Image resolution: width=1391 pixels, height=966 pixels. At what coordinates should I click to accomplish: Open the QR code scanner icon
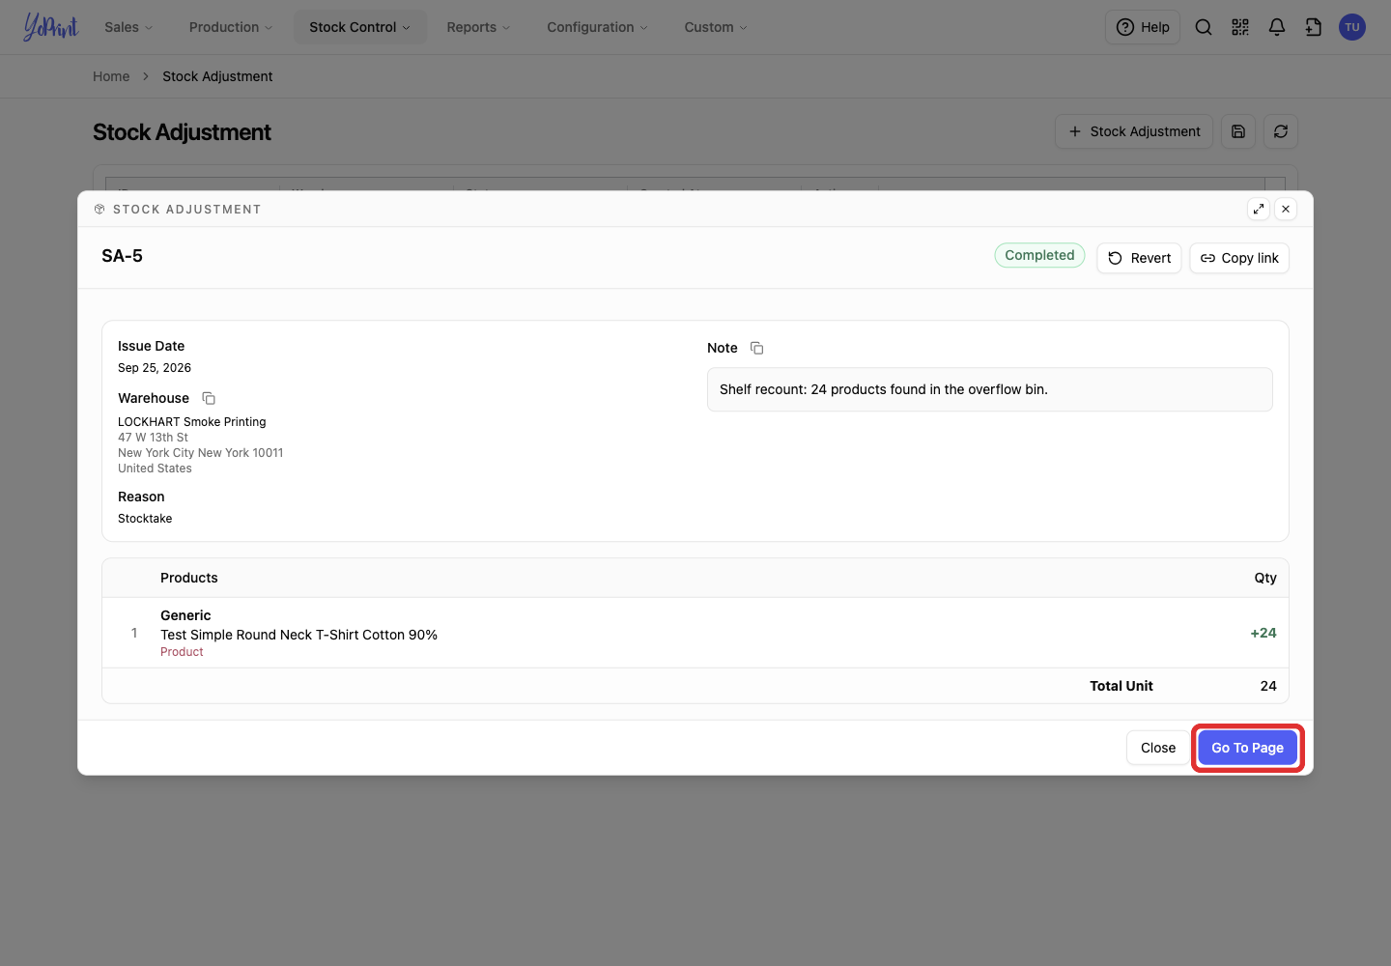1240,27
